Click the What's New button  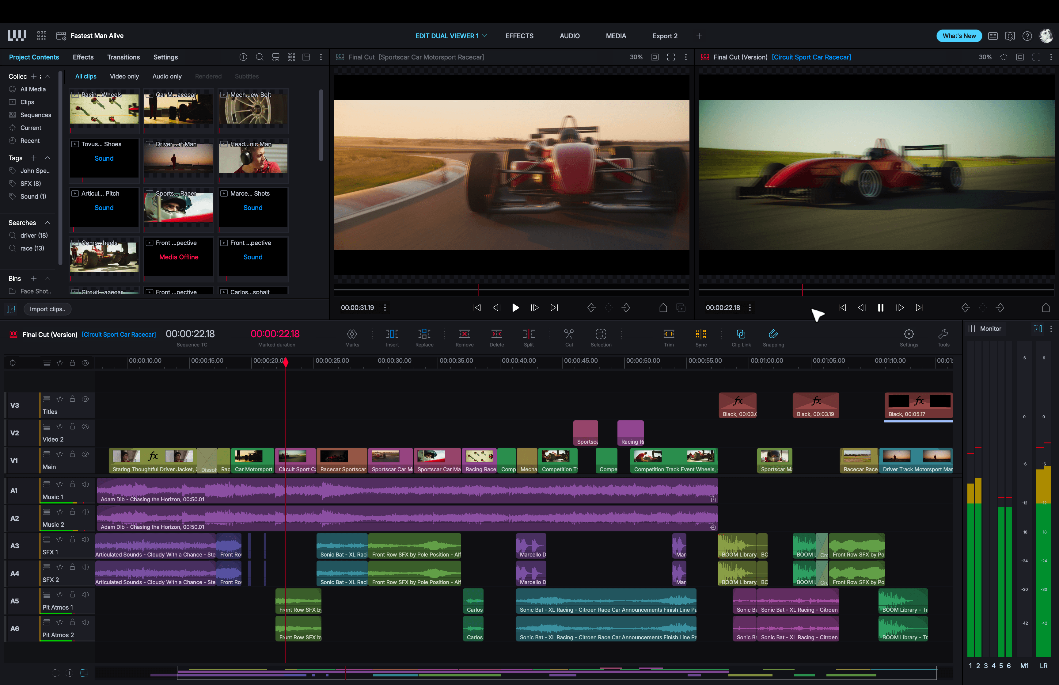pos(959,36)
